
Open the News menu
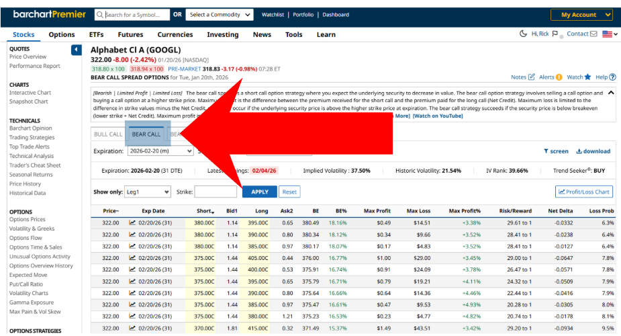(x=262, y=34)
